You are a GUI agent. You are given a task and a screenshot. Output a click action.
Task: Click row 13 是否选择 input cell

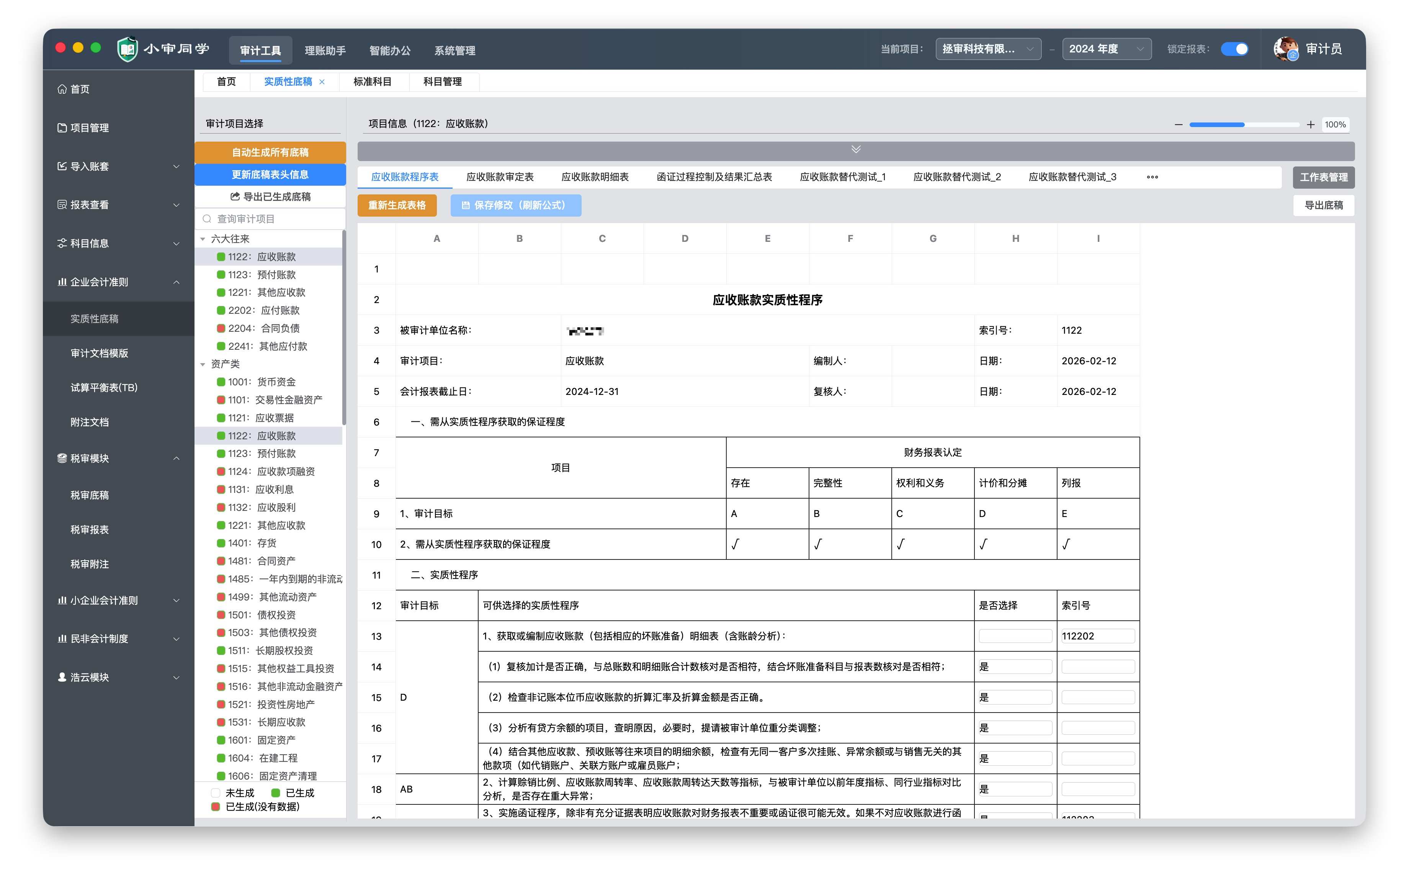(x=1015, y=636)
